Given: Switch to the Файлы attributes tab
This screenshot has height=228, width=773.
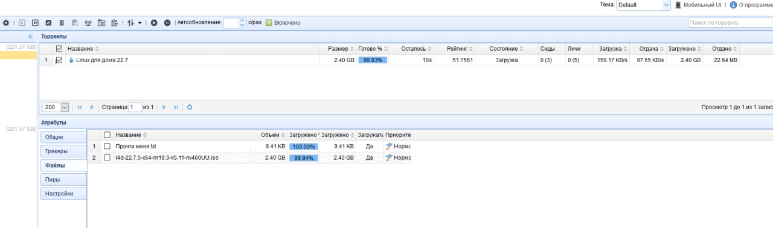Looking at the screenshot, I should 63,165.
